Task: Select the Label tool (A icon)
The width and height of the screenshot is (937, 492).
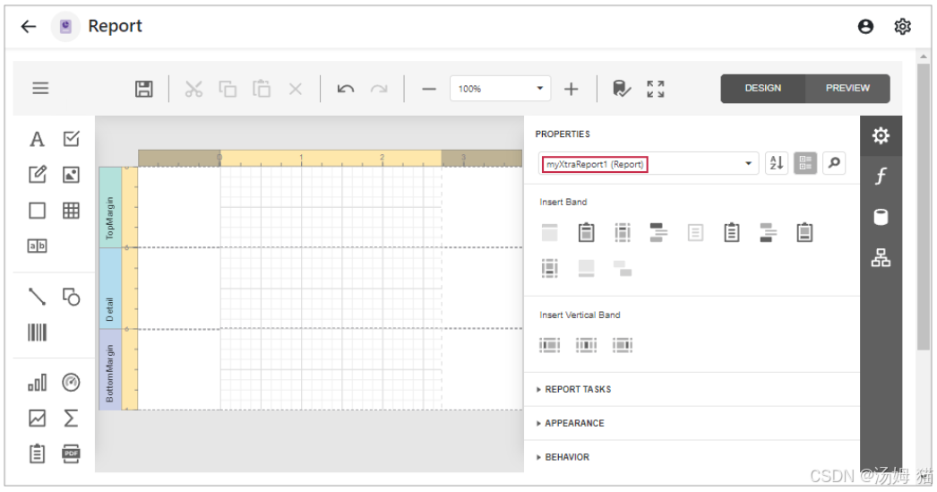Action: (37, 139)
